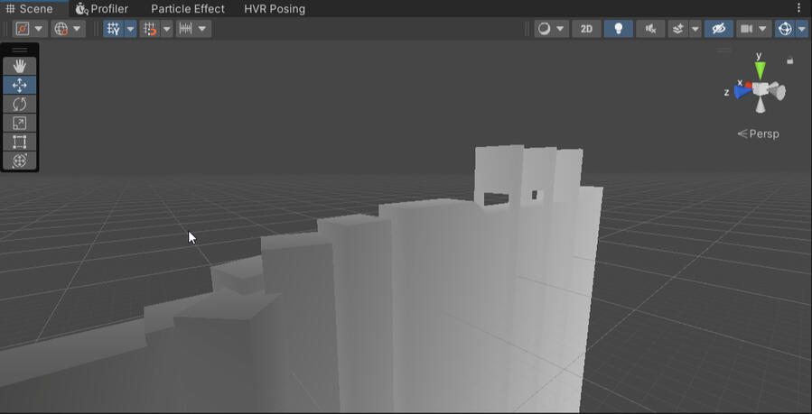Switch to the Profiler tab

point(101,9)
